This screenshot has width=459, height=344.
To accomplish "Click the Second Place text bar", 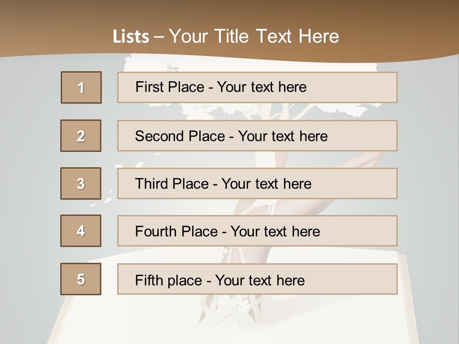I will click(x=257, y=136).
